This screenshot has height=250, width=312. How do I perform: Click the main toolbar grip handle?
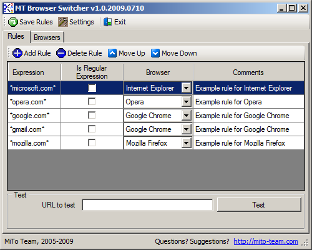point(4,22)
